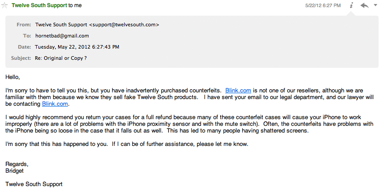Click the 'Twelve South Support' signature line
This screenshot has width=384, height=195.
coord(34,184)
